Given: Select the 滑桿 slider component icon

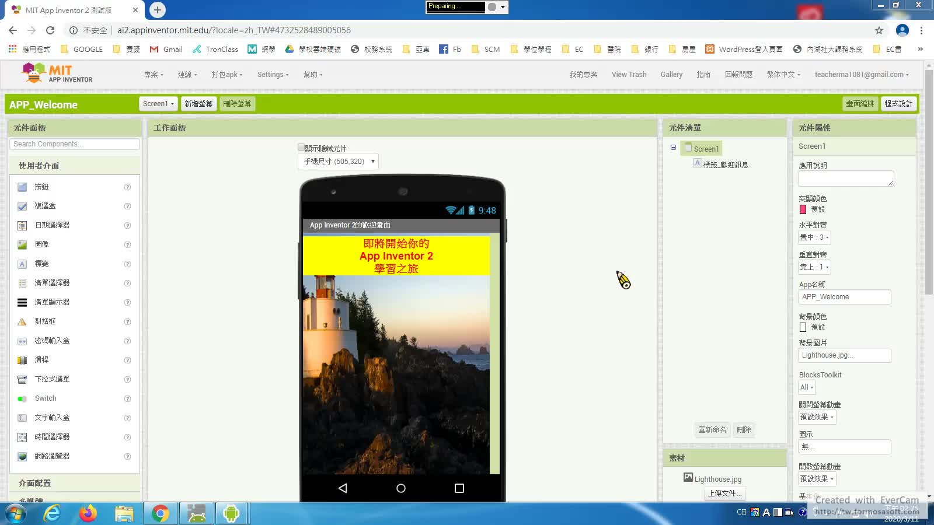Looking at the screenshot, I should 22,360.
